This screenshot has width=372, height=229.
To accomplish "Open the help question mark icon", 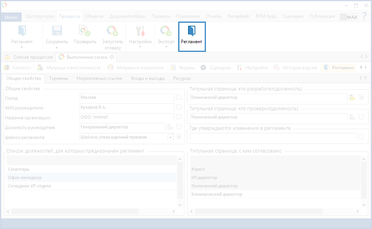I will point(364,17).
